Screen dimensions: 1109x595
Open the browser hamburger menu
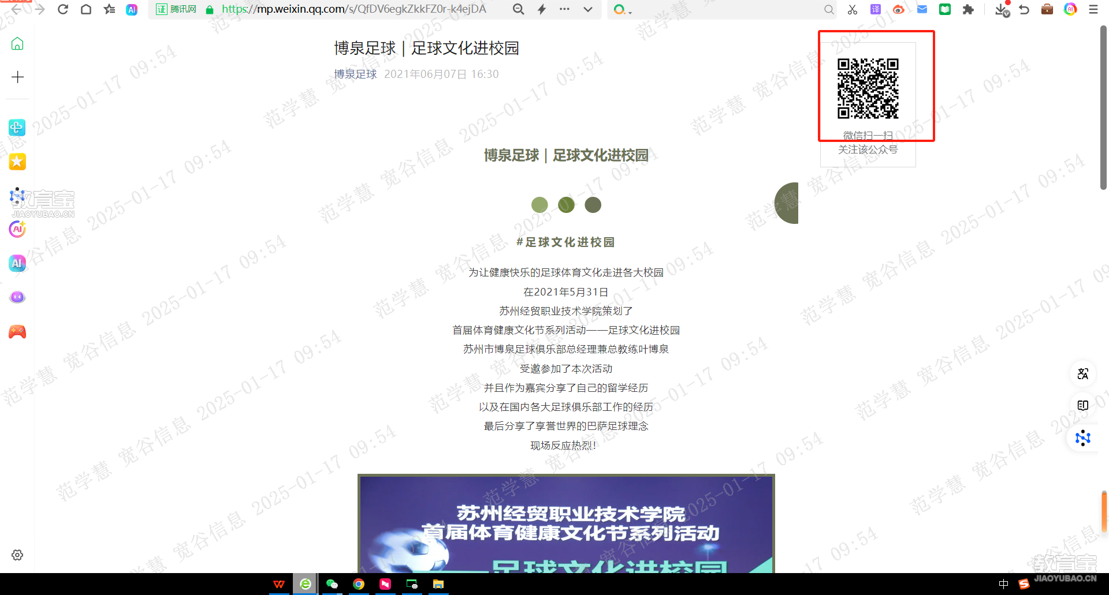pos(1093,9)
